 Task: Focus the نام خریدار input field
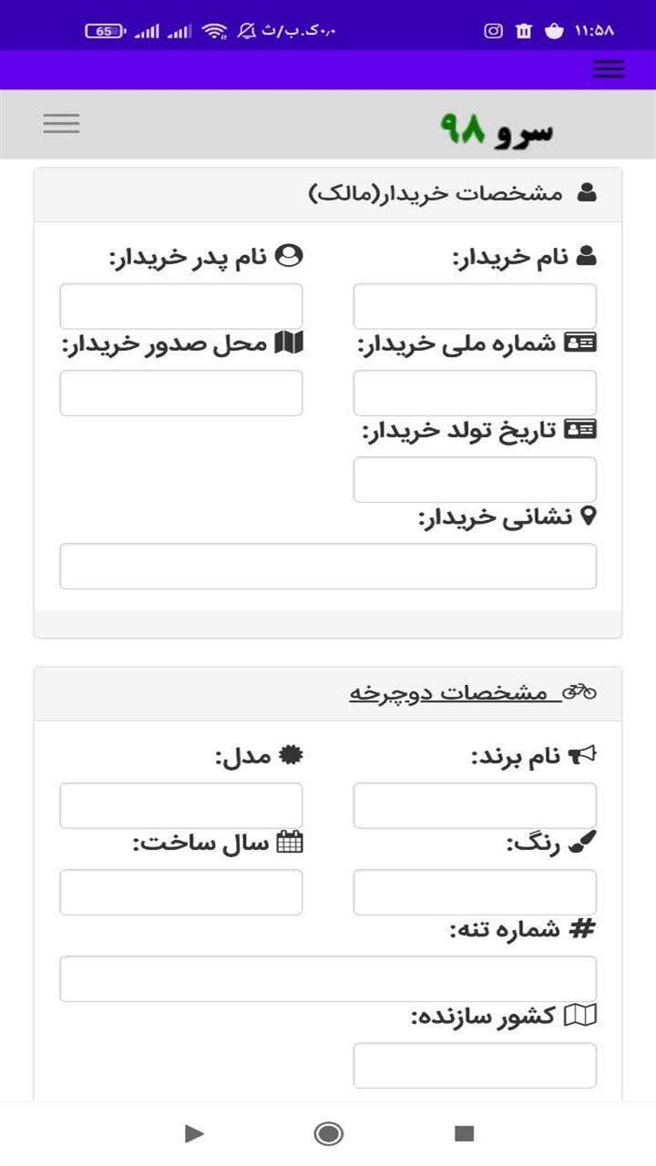point(475,306)
